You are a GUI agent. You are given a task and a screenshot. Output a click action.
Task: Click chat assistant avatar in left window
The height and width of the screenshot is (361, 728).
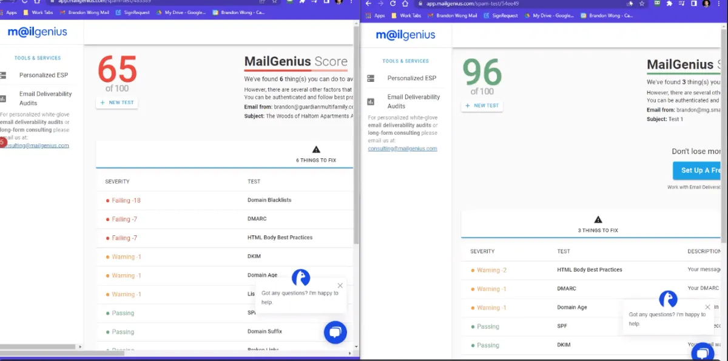coord(301,278)
